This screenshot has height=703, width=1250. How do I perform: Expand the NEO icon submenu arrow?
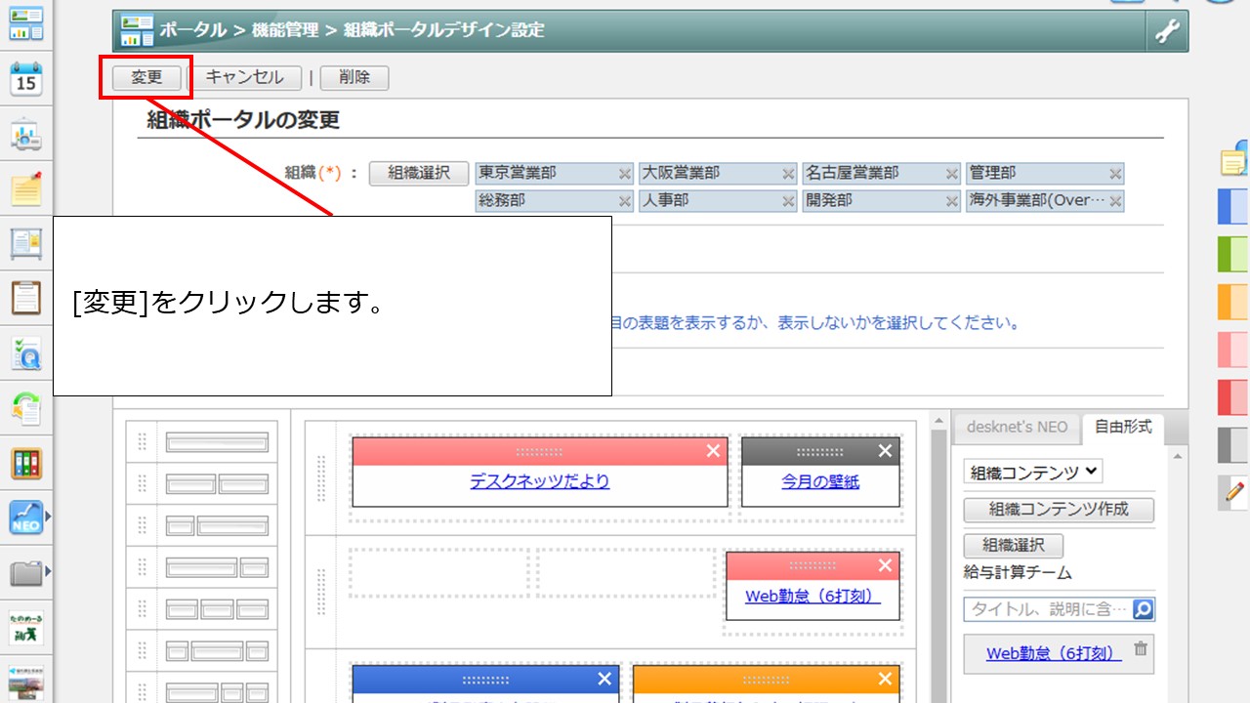(x=47, y=517)
